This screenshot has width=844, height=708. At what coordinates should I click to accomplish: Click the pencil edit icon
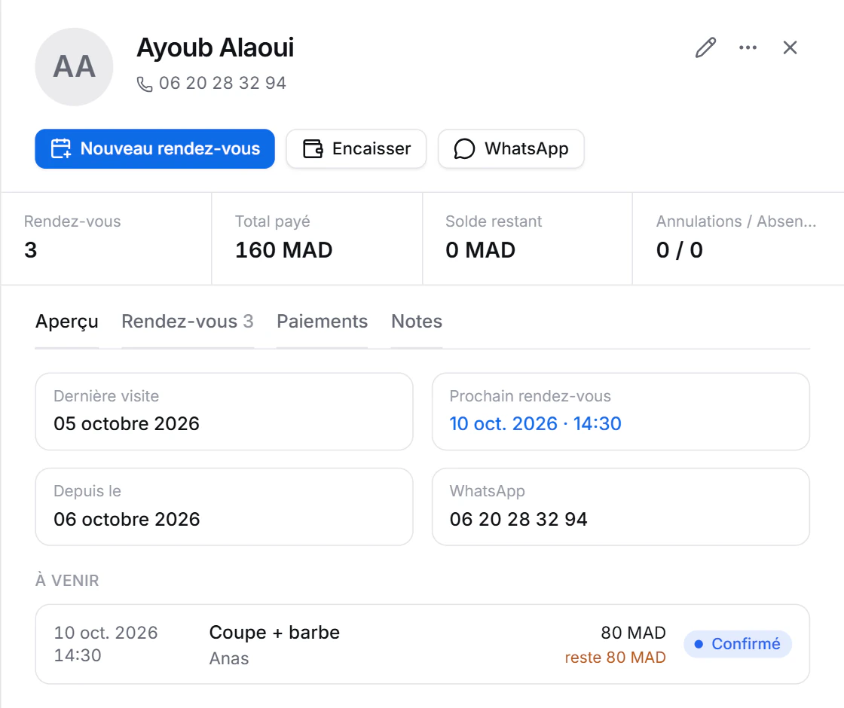pyautogui.click(x=705, y=47)
